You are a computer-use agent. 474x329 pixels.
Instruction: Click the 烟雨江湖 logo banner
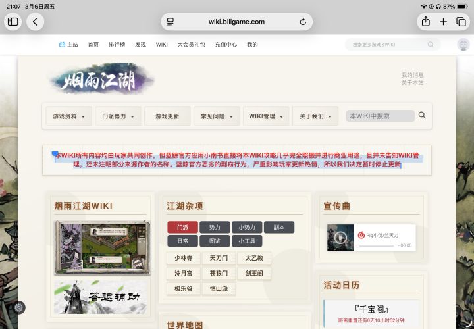(x=102, y=78)
